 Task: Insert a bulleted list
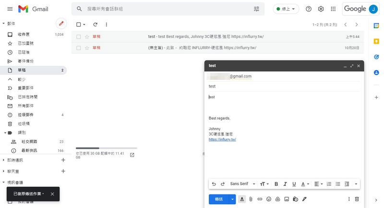tap(338, 184)
